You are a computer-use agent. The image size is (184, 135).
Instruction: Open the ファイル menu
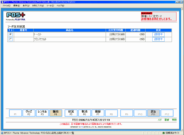coord(6,6)
